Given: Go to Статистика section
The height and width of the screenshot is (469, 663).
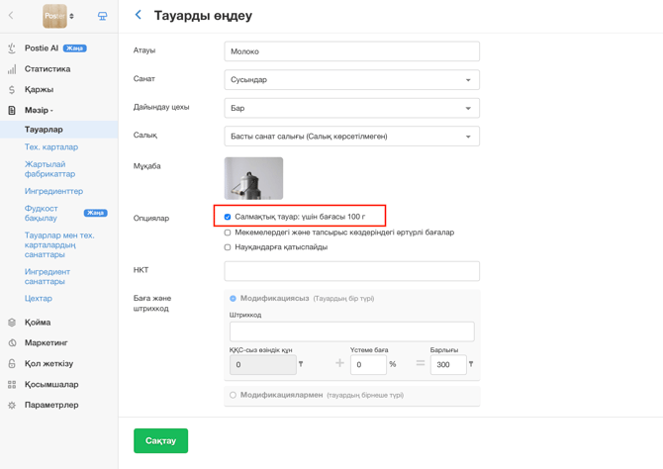Looking at the screenshot, I should pos(47,69).
